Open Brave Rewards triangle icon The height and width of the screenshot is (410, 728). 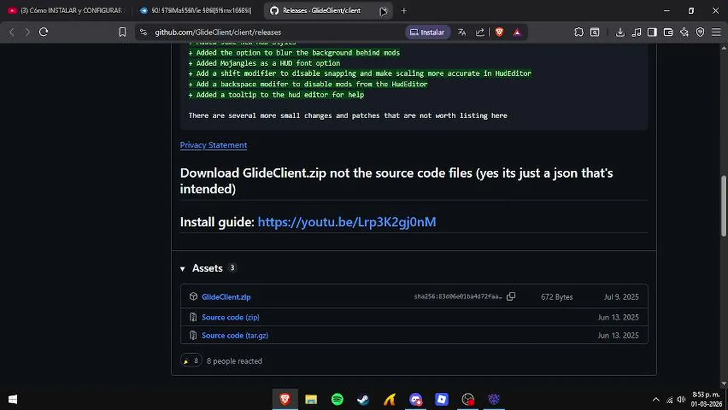[517, 32]
